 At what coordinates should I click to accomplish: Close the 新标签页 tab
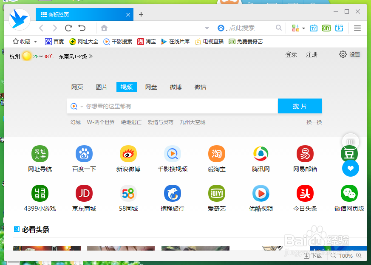[x=128, y=15]
